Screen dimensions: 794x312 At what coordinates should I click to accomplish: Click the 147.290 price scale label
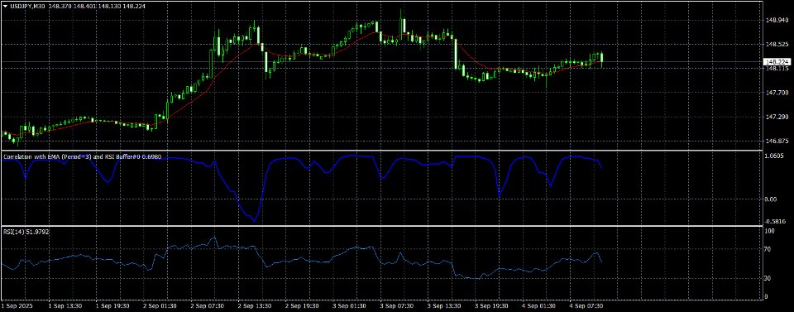[777, 117]
